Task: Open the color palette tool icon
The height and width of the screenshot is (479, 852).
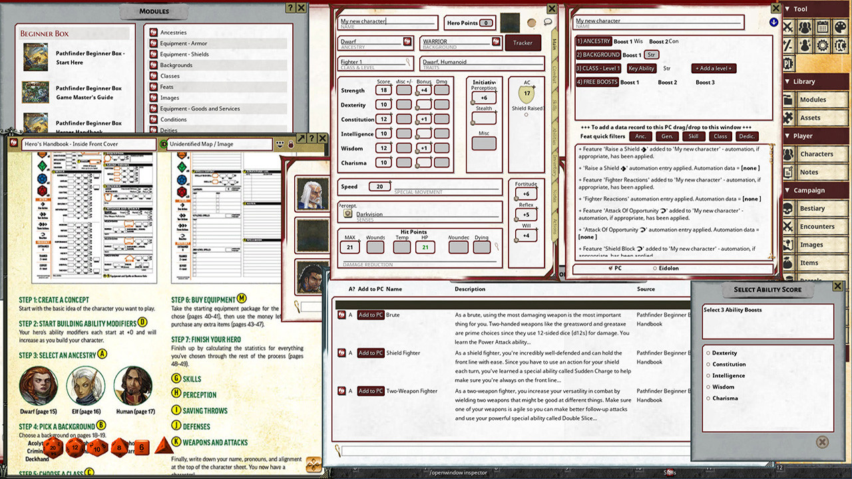Action: pyautogui.click(x=840, y=26)
